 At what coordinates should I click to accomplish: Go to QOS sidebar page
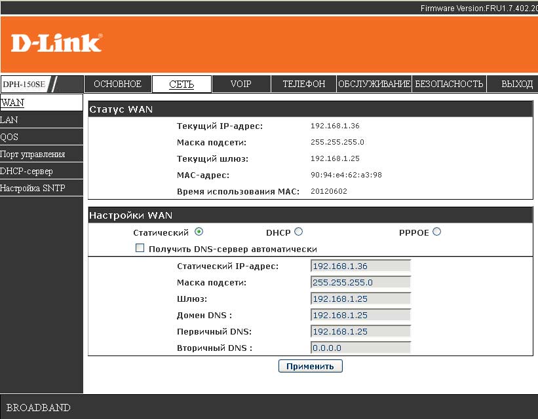coord(9,137)
